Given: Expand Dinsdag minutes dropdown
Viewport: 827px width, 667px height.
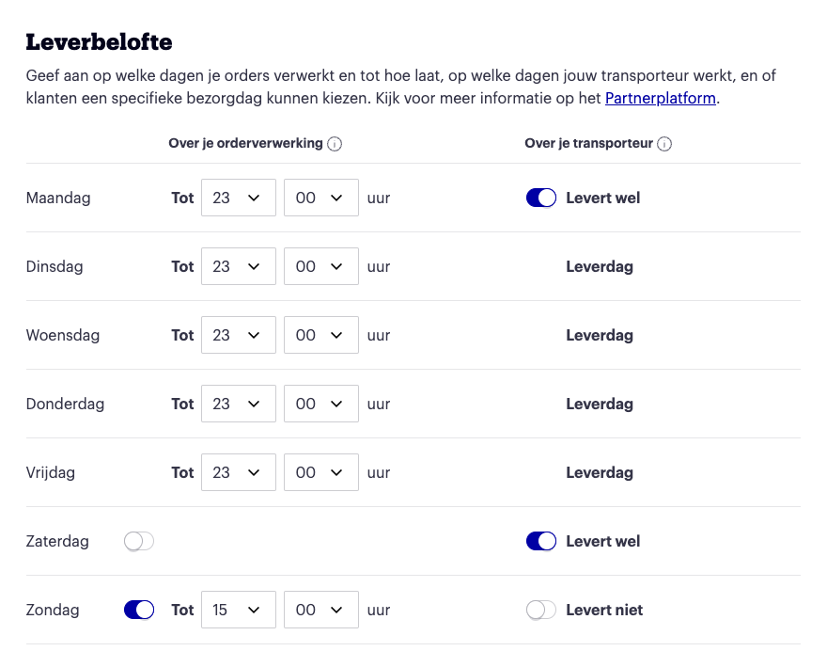Looking at the screenshot, I should pyautogui.click(x=321, y=266).
